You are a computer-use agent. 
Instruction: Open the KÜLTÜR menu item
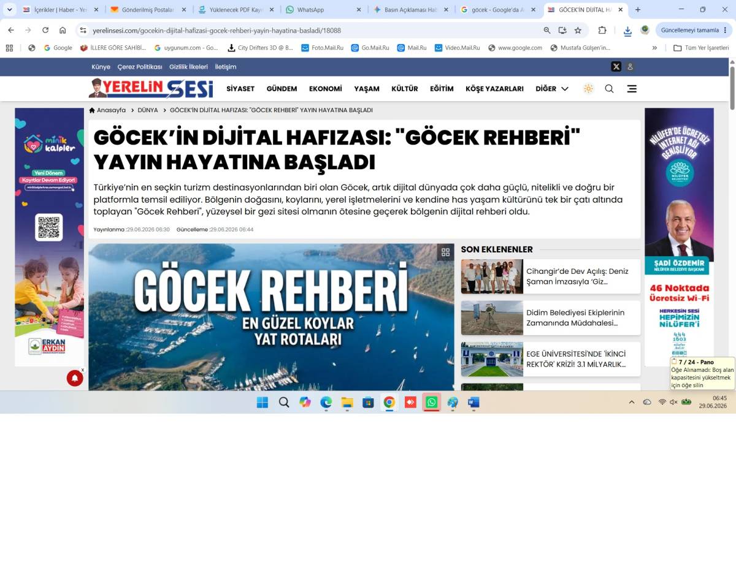[405, 89]
